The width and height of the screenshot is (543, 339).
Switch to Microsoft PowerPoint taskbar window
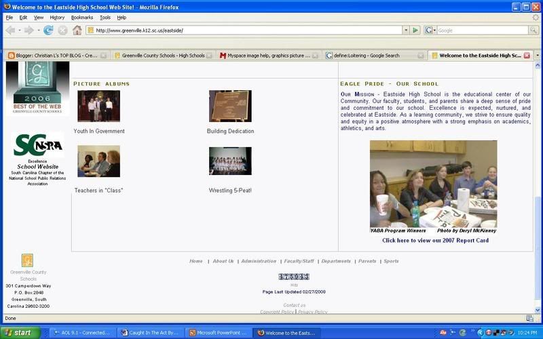tap(218, 333)
